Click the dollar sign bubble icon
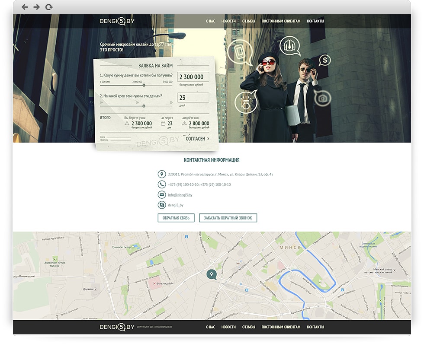424x350 pixels. click(x=325, y=60)
